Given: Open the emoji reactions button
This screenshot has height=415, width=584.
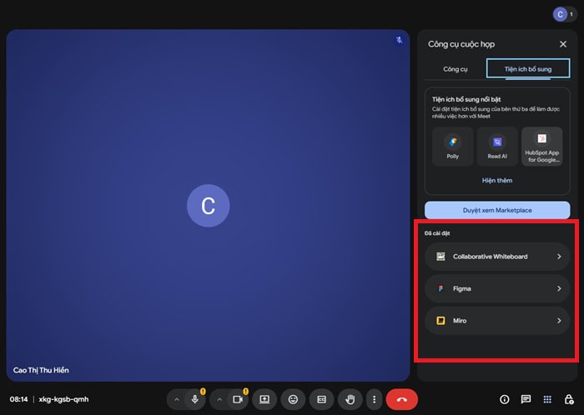Looking at the screenshot, I should 293,400.
